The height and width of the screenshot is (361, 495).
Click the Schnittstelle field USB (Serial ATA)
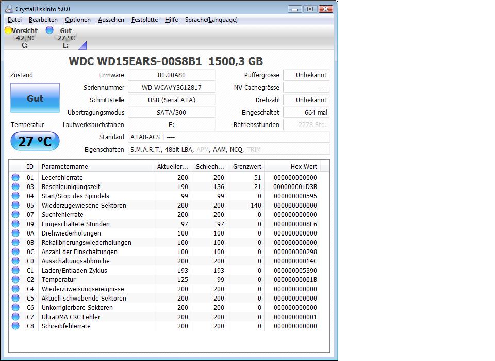171,100
